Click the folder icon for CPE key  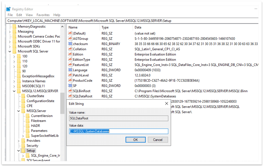(x=23, y=106)
